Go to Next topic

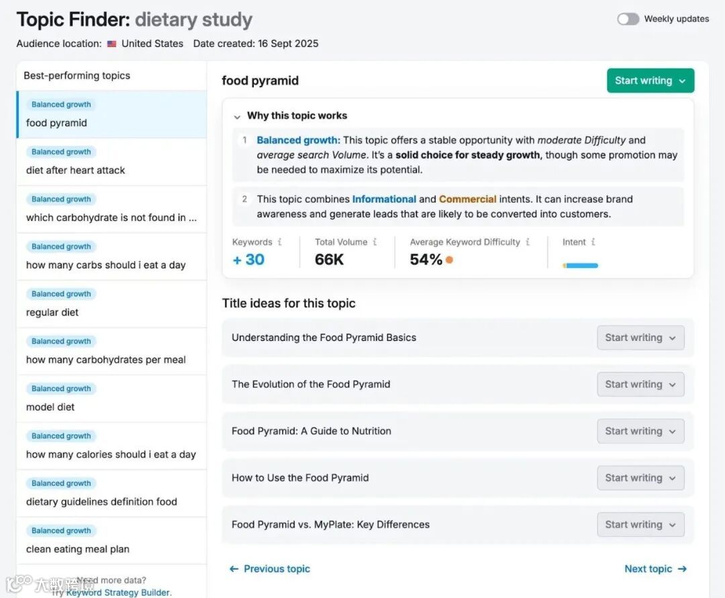(655, 568)
